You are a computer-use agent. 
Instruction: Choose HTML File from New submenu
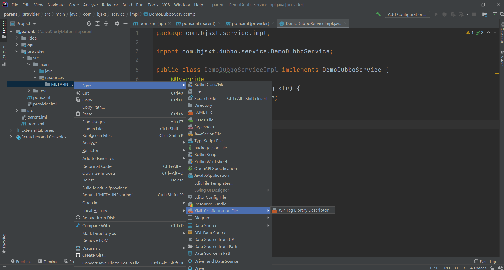pos(229,120)
